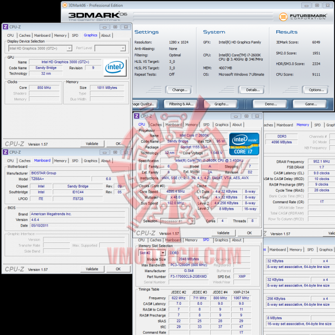Open the Processor #1 selection dropdown
The width and height of the screenshot is (335, 335).
pyautogui.click(x=192, y=221)
